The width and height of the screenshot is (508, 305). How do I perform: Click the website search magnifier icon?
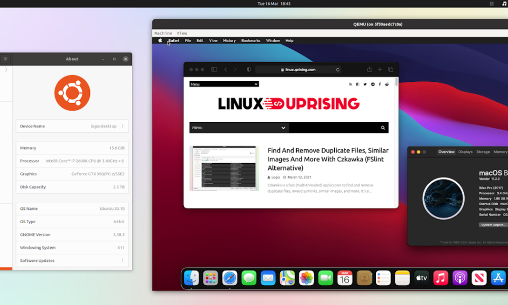pyautogui.click(x=383, y=128)
